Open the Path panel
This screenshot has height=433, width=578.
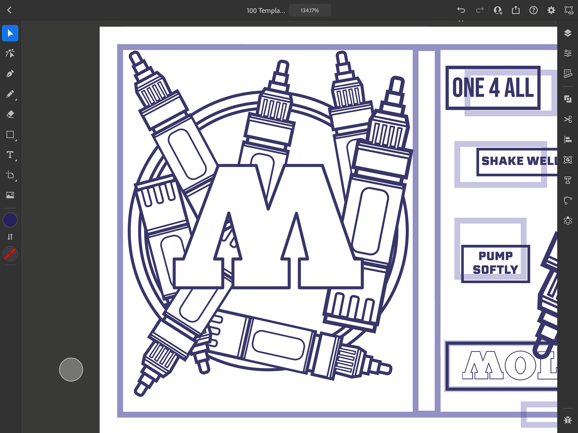point(568,200)
